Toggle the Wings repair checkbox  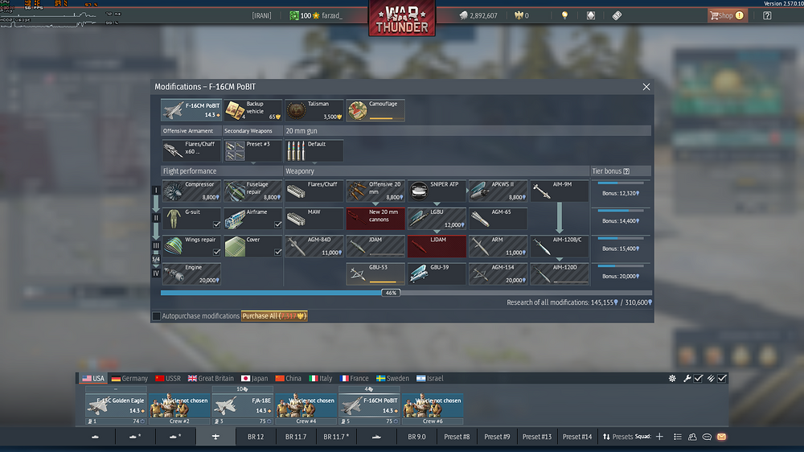pos(216,252)
